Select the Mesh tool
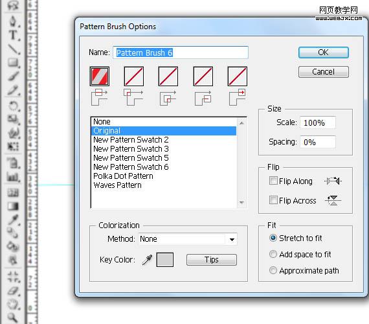This screenshot has height=324, width=369. 13,192
